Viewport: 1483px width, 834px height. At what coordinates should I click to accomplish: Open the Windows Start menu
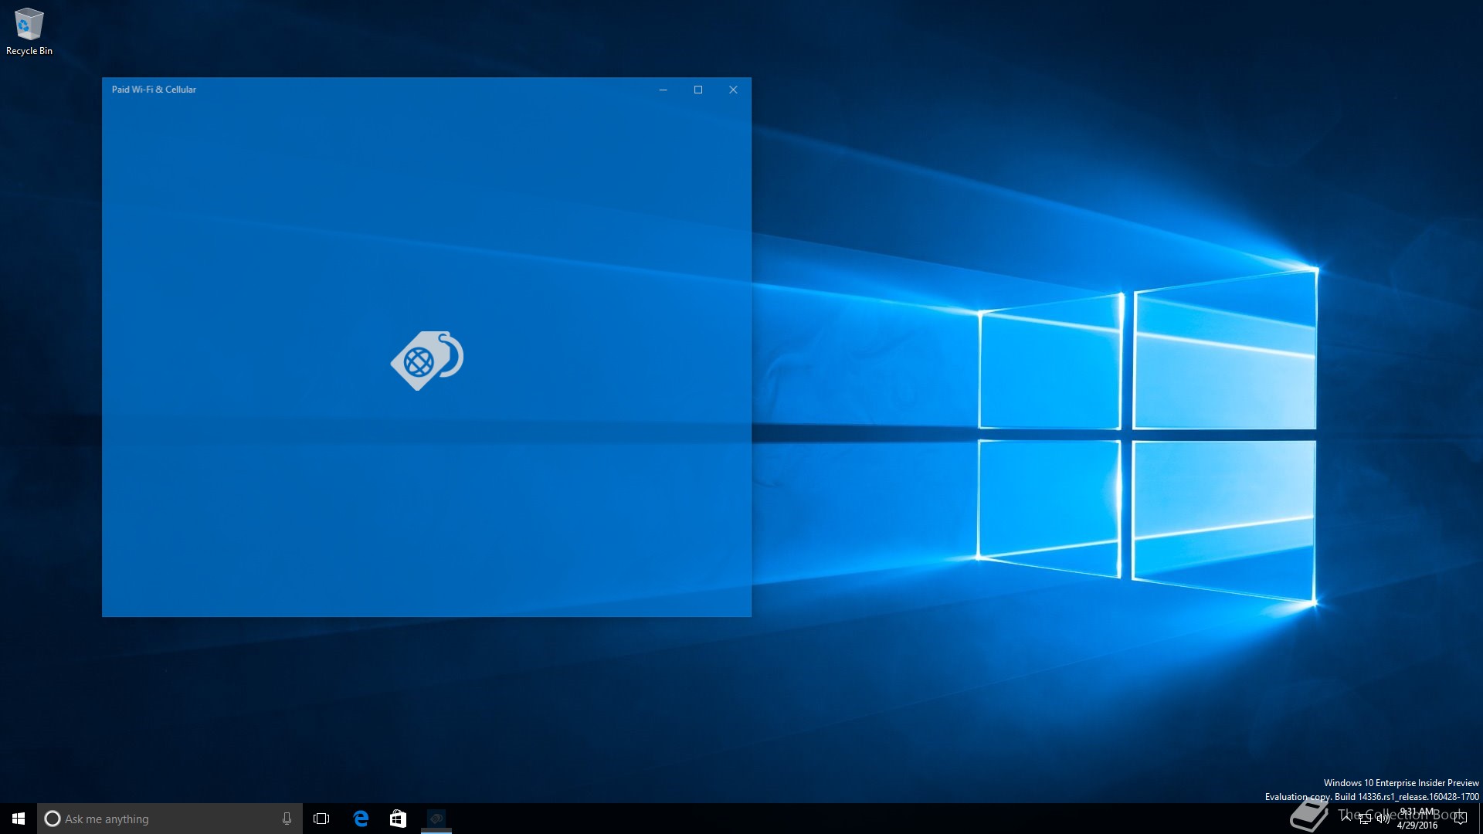19,819
